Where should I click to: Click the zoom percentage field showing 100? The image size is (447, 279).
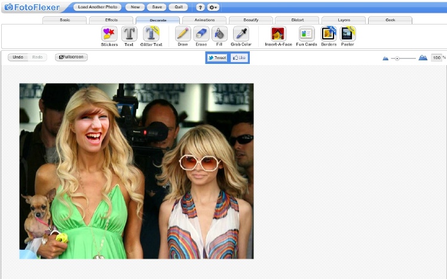pos(436,58)
